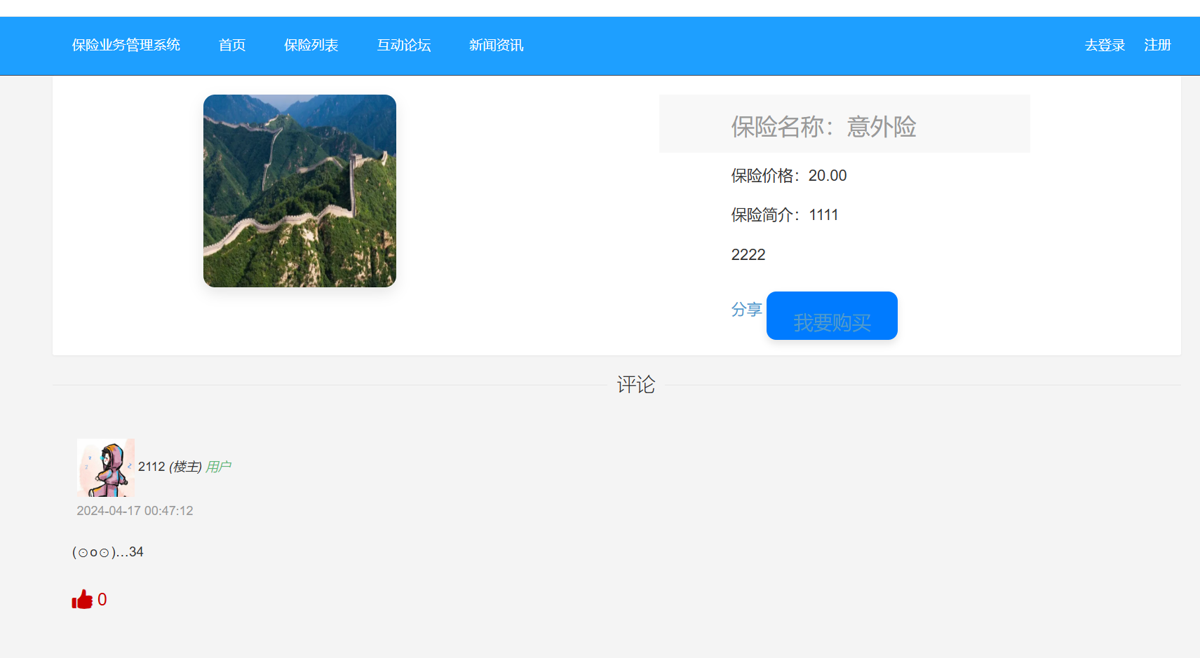The image size is (1200, 658).
Task: Click the 保险业务管理系统 site title
Action: 126,46
